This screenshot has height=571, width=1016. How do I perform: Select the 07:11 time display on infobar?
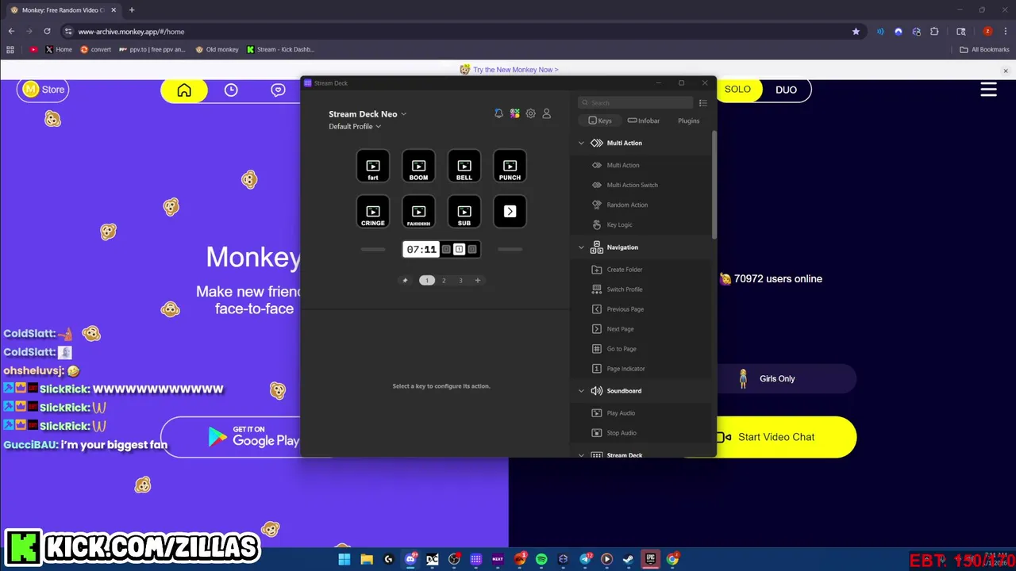[421, 250]
